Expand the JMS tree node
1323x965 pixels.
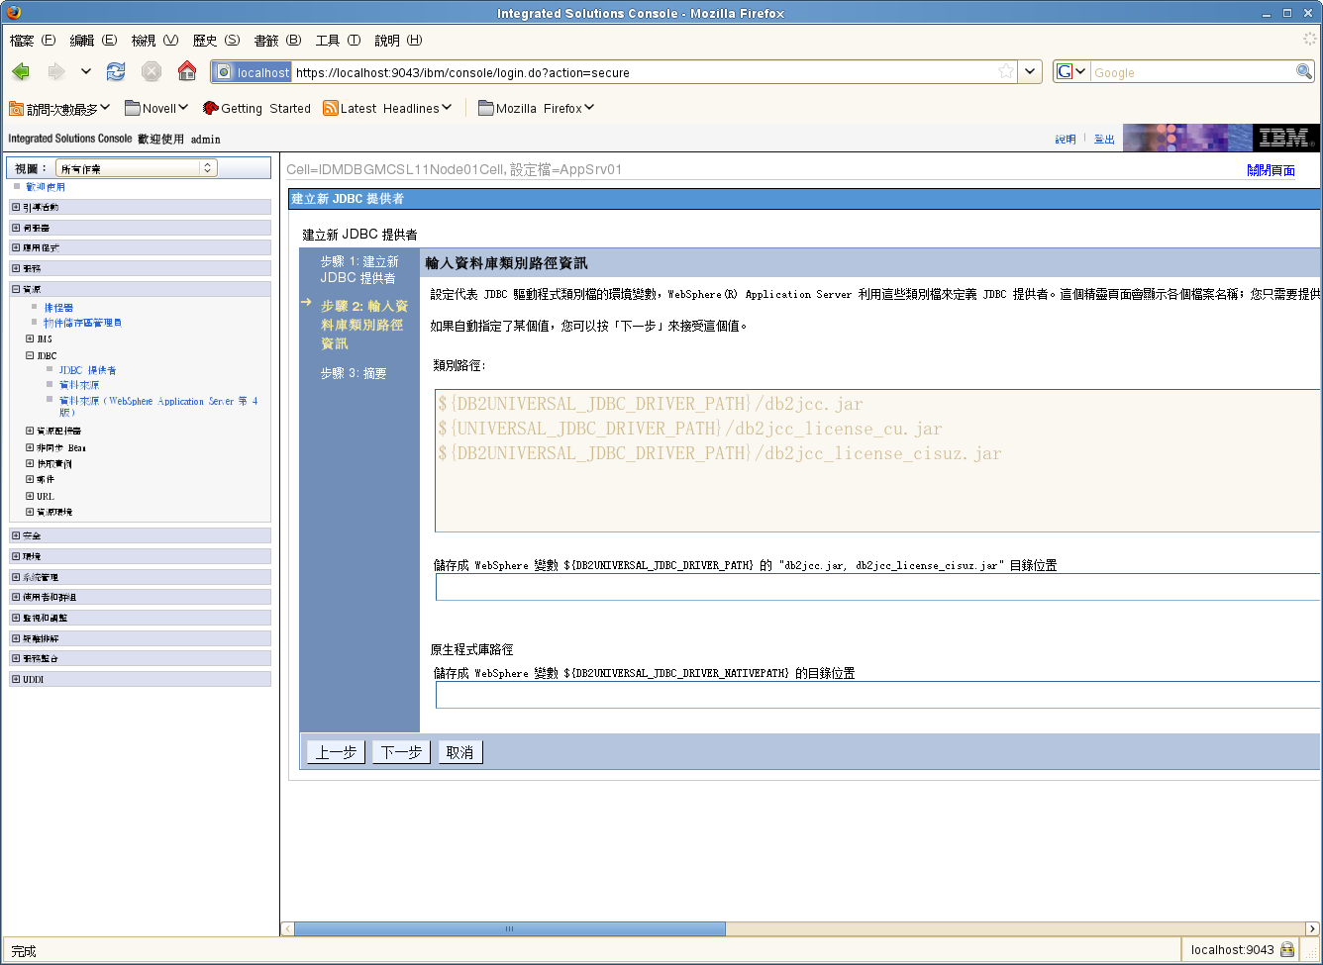click(x=30, y=338)
